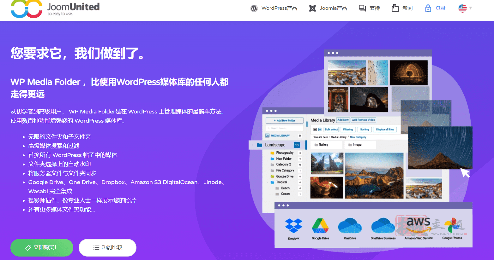
Task: Click the Google Photos icon
Action: pos(453,225)
